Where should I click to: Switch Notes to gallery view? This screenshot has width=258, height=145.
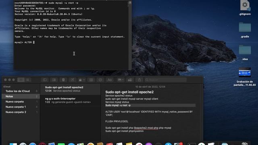coord(28,80)
